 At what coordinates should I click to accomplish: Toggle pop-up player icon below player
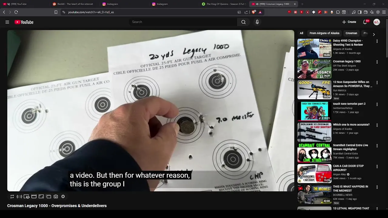click(x=48, y=197)
